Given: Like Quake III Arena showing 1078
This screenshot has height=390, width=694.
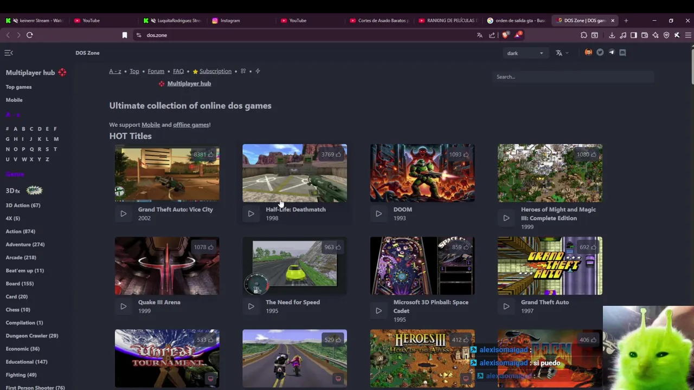Looking at the screenshot, I should click(x=210, y=247).
